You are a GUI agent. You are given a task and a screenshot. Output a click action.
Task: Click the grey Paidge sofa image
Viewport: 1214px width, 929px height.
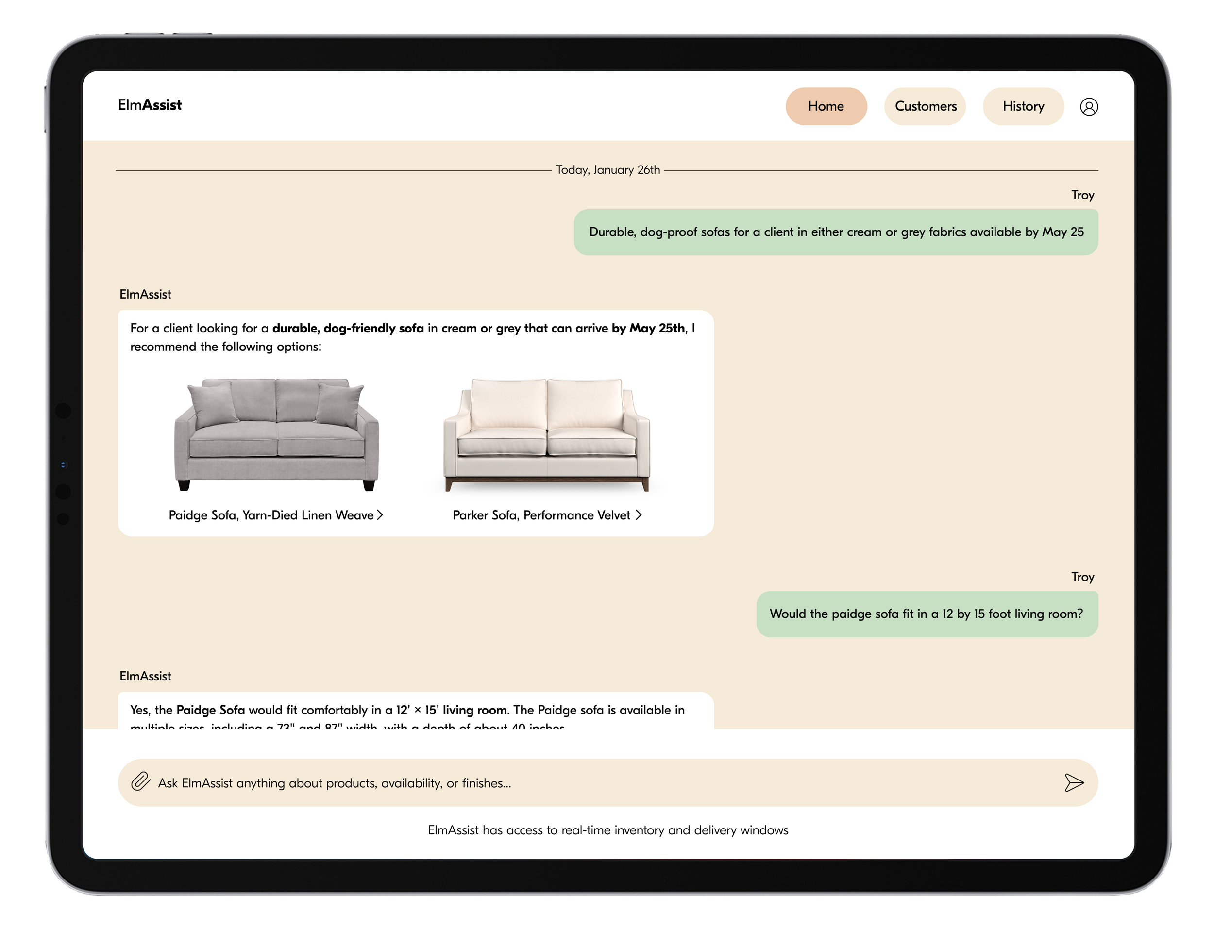[276, 434]
